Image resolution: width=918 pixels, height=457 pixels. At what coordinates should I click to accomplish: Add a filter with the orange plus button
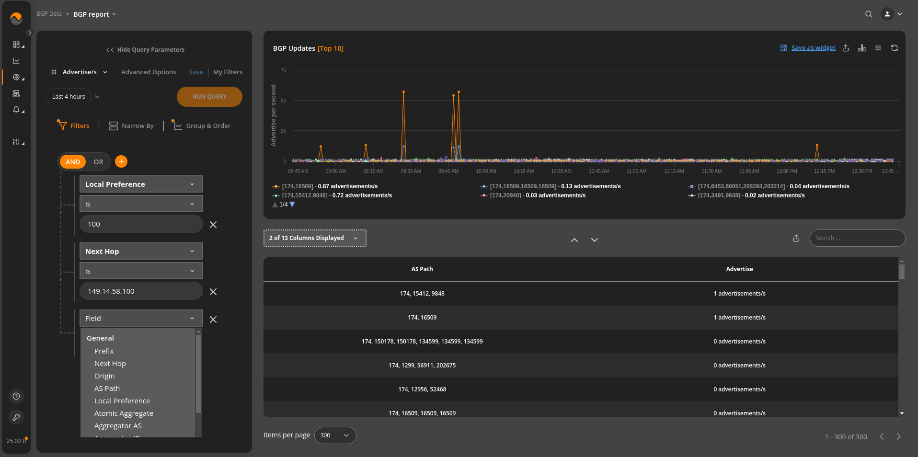[x=121, y=161]
